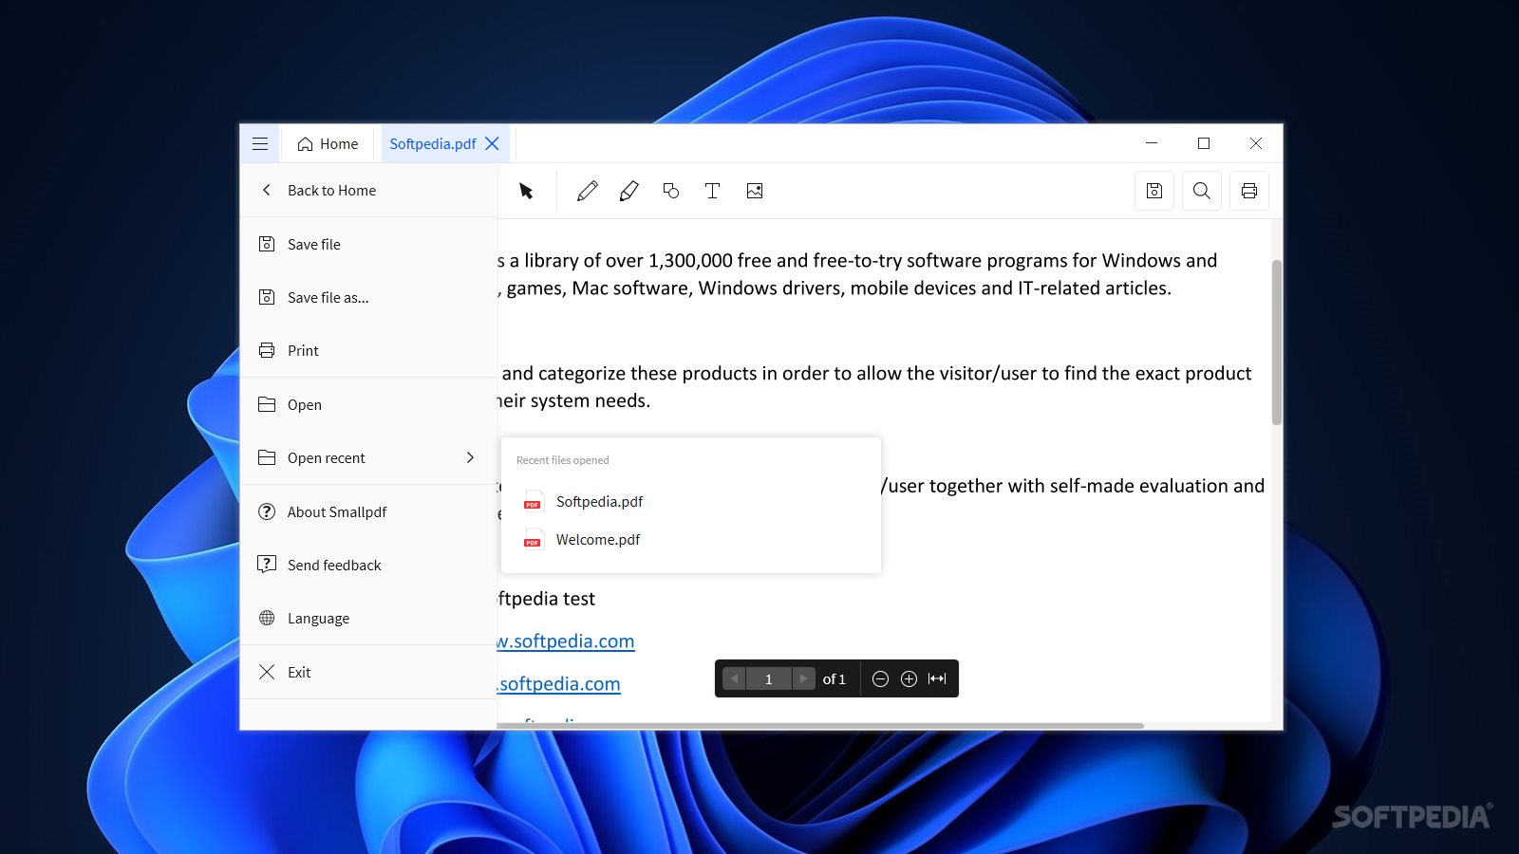The image size is (1519, 854).
Task: Select the shapes tool
Action: 671,191
